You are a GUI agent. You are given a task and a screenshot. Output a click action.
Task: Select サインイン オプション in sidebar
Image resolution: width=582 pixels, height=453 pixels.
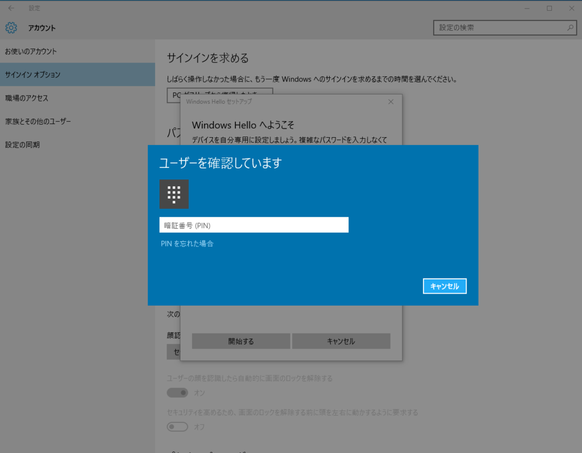[x=77, y=75]
